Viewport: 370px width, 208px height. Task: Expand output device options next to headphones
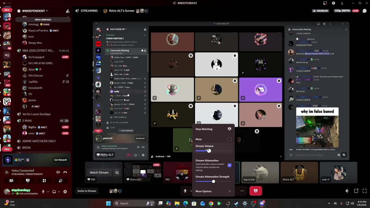tap(59, 192)
